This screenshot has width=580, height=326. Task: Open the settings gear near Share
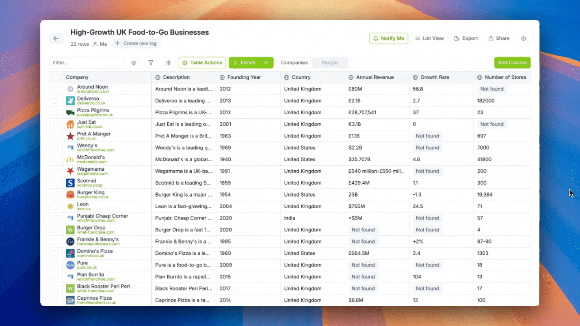524,38
